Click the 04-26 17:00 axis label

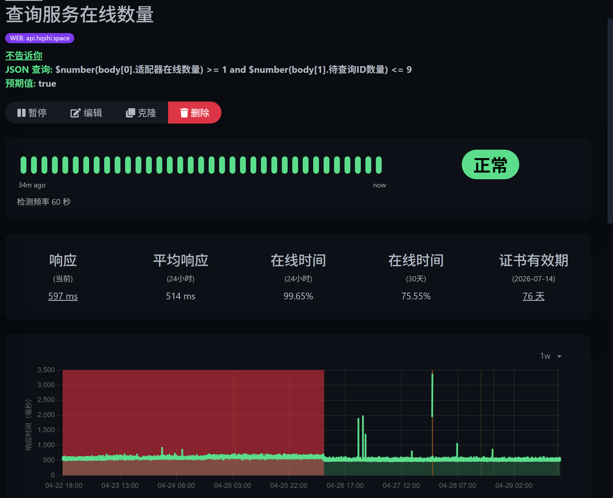click(345, 486)
